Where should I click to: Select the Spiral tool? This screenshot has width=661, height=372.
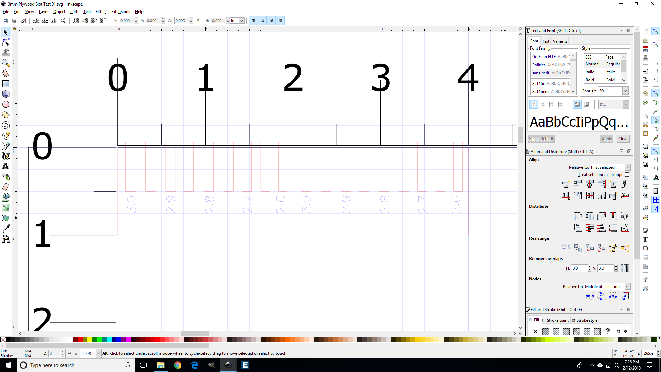point(6,125)
